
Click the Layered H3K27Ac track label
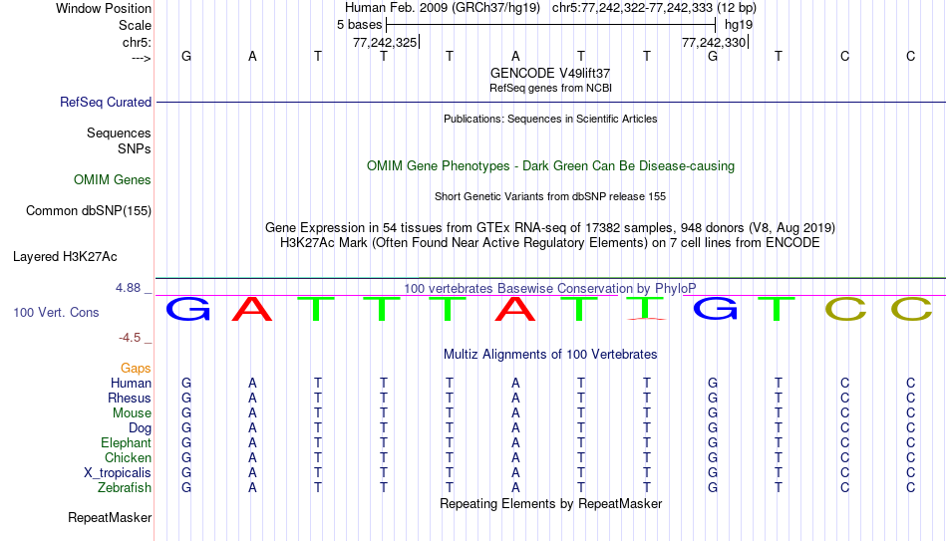(x=65, y=257)
